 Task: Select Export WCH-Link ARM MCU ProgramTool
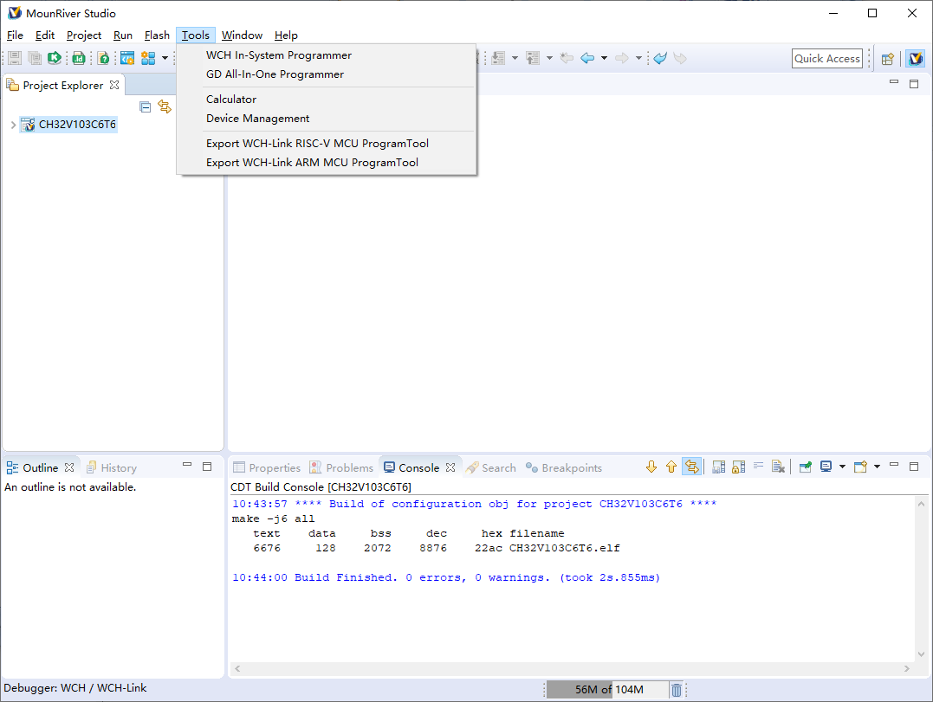point(326,162)
